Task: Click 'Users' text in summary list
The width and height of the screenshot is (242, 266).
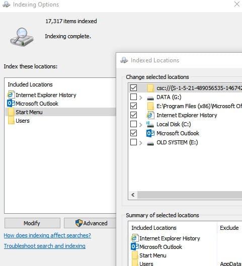Action: [x=146, y=263]
